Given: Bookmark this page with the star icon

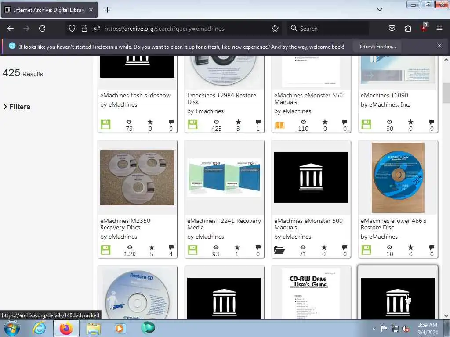Looking at the screenshot, I should click(275, 29).
